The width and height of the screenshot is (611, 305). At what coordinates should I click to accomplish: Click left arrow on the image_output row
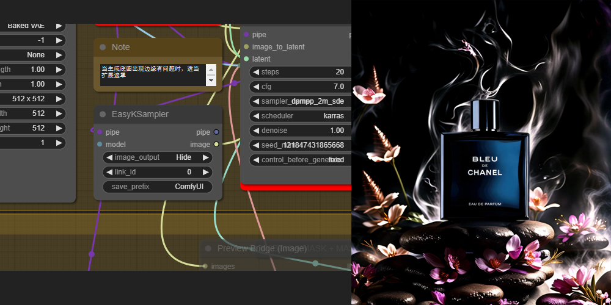click(109, 157)
